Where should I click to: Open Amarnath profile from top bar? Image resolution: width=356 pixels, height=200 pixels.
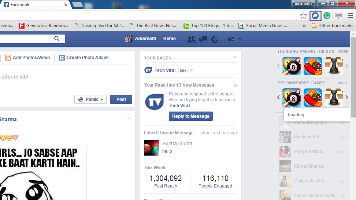pyautogui.click(x=141, y=39)
